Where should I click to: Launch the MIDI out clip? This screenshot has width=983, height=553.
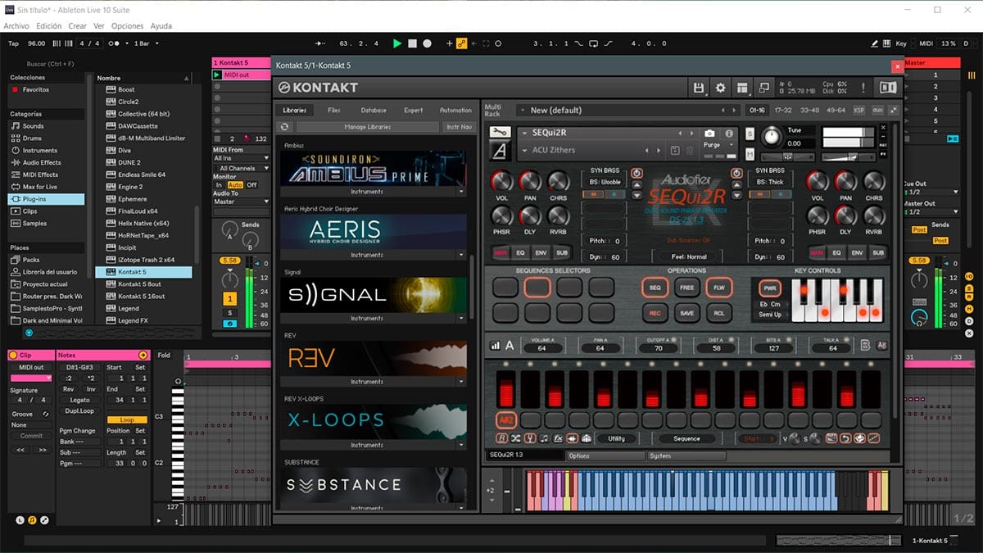[217, 75]
